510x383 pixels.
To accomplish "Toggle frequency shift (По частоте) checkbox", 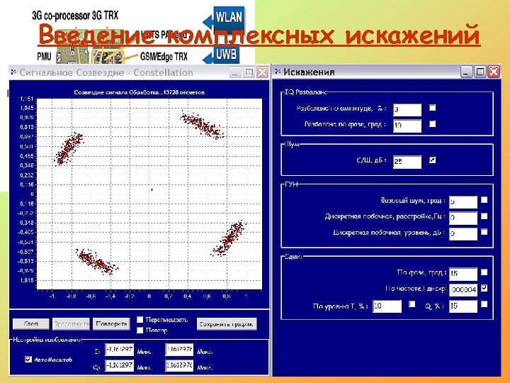I will [x=484, y=288].
